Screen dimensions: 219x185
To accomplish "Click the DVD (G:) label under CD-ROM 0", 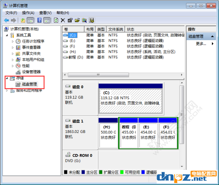I will pos(73,161).
